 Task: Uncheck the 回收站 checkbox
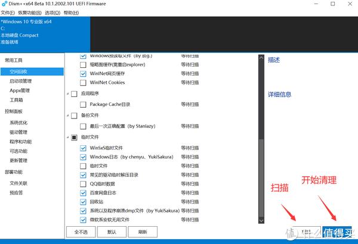pyautogui.click(x=83, y=202)
